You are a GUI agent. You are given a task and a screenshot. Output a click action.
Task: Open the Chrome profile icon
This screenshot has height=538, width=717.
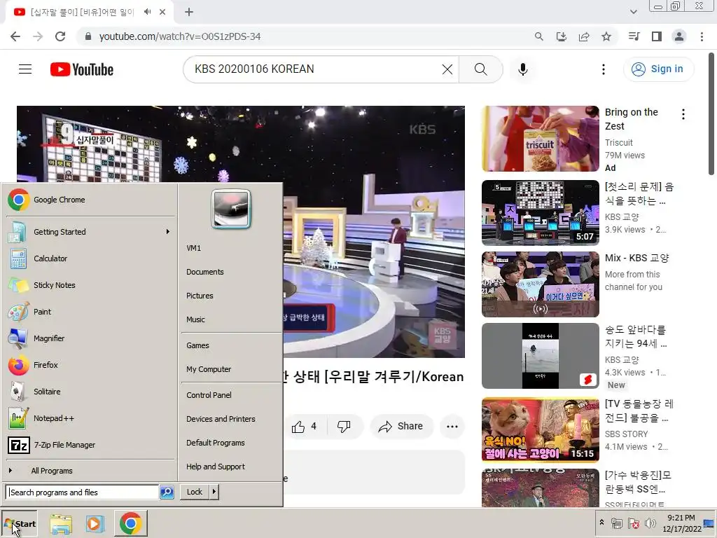[679, 36]
